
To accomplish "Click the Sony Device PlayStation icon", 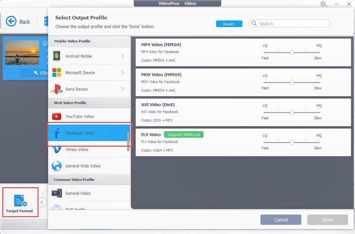I will point(56,89).
